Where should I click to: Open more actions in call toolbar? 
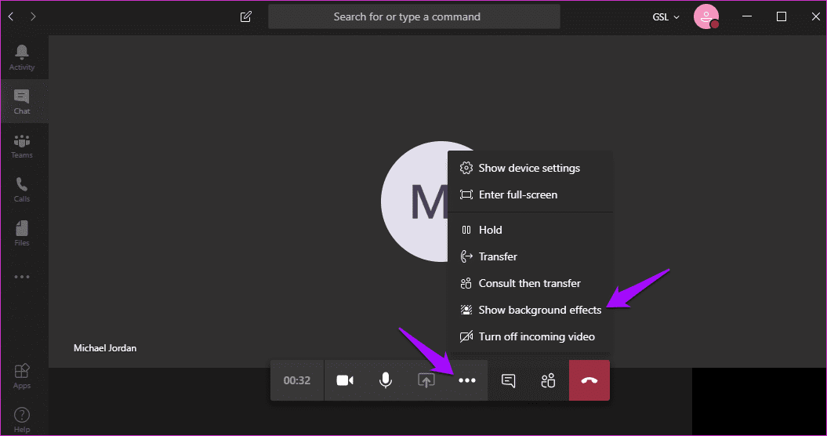pos(466,380)
